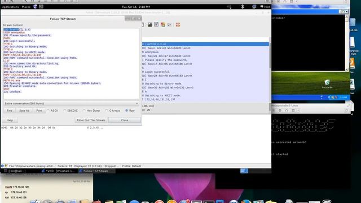Click the Save As button
Viewport: 361px width, 203px height.
(x=24, y=111)
